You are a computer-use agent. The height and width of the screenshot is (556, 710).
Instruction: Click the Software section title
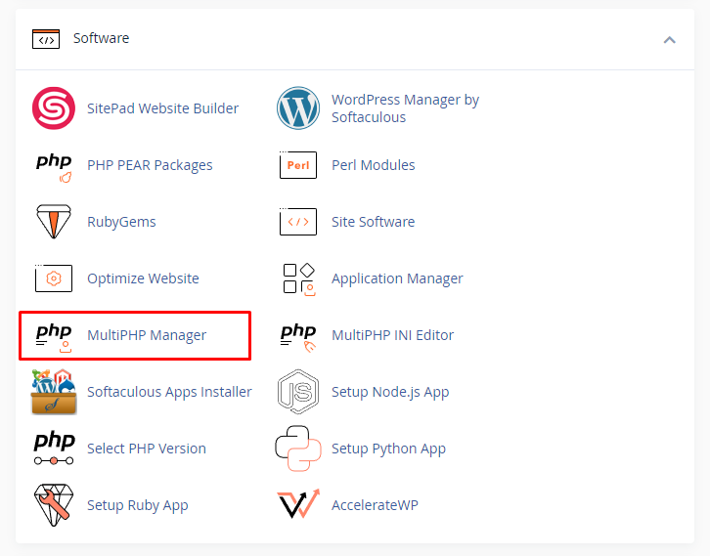coord(101,38)
